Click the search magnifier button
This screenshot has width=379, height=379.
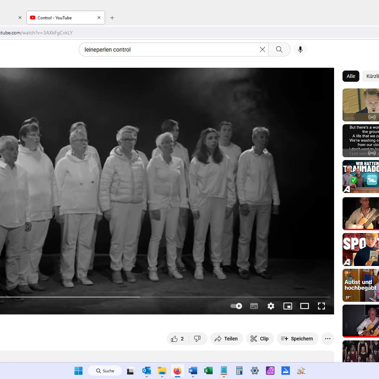coord(279,49)
